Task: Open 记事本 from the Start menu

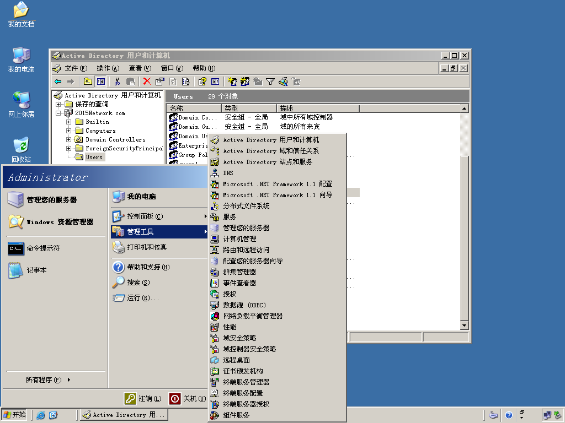Action: click(56, 270)
